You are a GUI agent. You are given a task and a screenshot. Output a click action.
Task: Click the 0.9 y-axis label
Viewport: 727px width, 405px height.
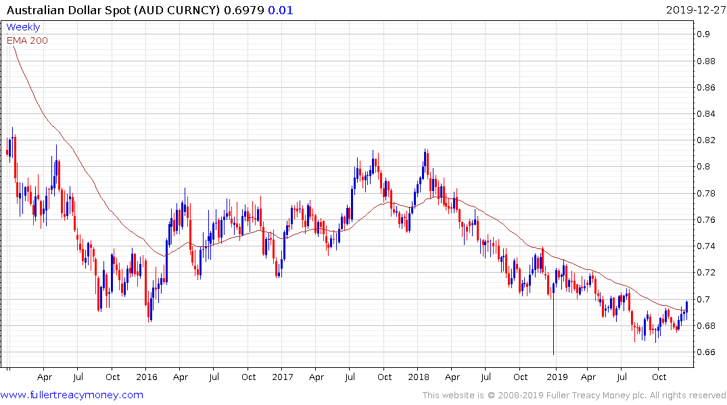pos(703,34)
